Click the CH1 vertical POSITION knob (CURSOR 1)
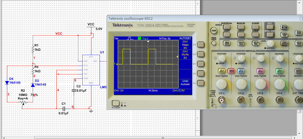The height and width of the screenshot is (139, 303). click(x=222, y=58)
